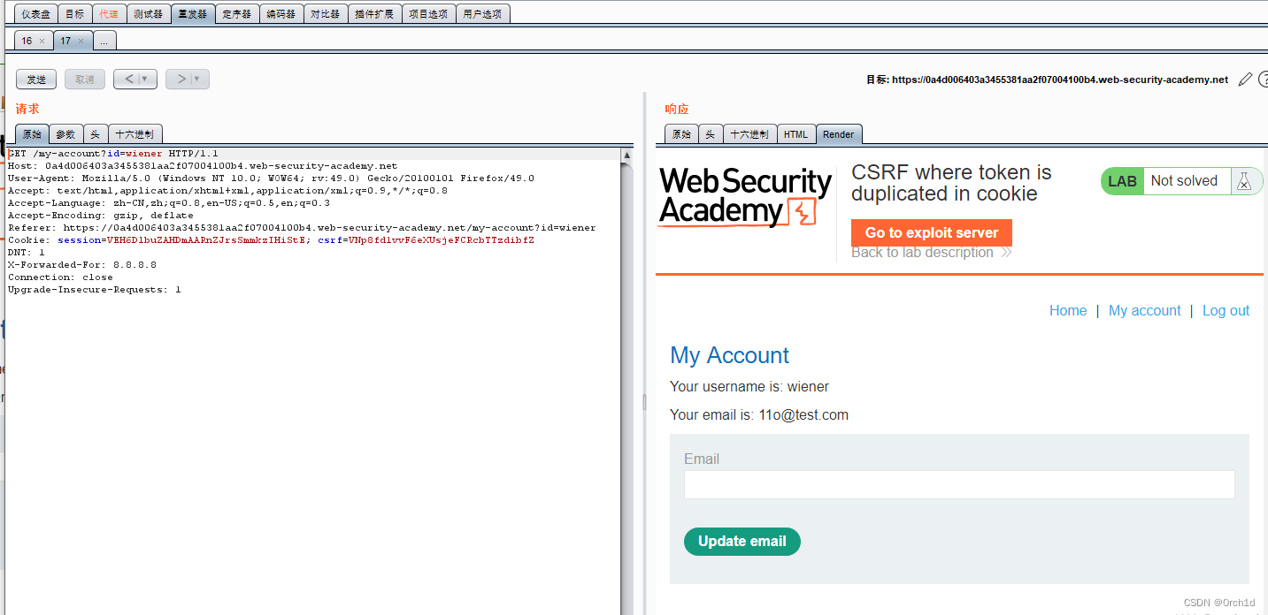Click request editor scrollbar up arrow
This screenshot has height=615, width=1268.
click(x=627, y=155)
